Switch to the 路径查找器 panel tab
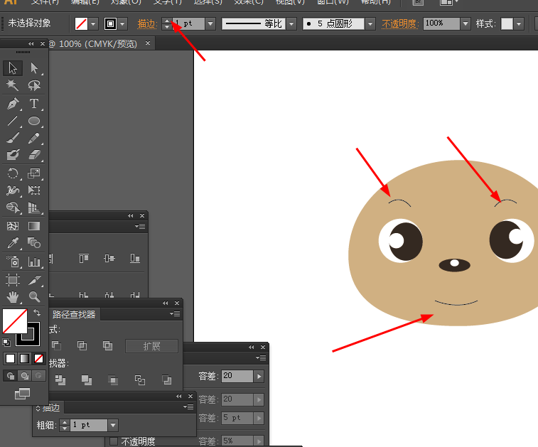This screenshot has width=538, height=447. click(74, 314)
